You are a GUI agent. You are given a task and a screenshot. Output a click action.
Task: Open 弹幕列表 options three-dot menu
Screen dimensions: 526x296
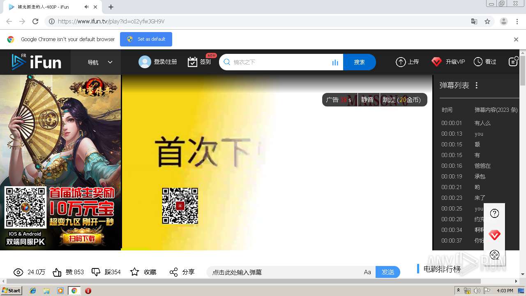click(x=477, y=86)
